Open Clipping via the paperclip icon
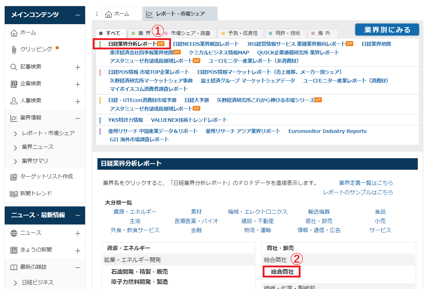This screenshot has width=429, height=289. click(x=14, y=49)
